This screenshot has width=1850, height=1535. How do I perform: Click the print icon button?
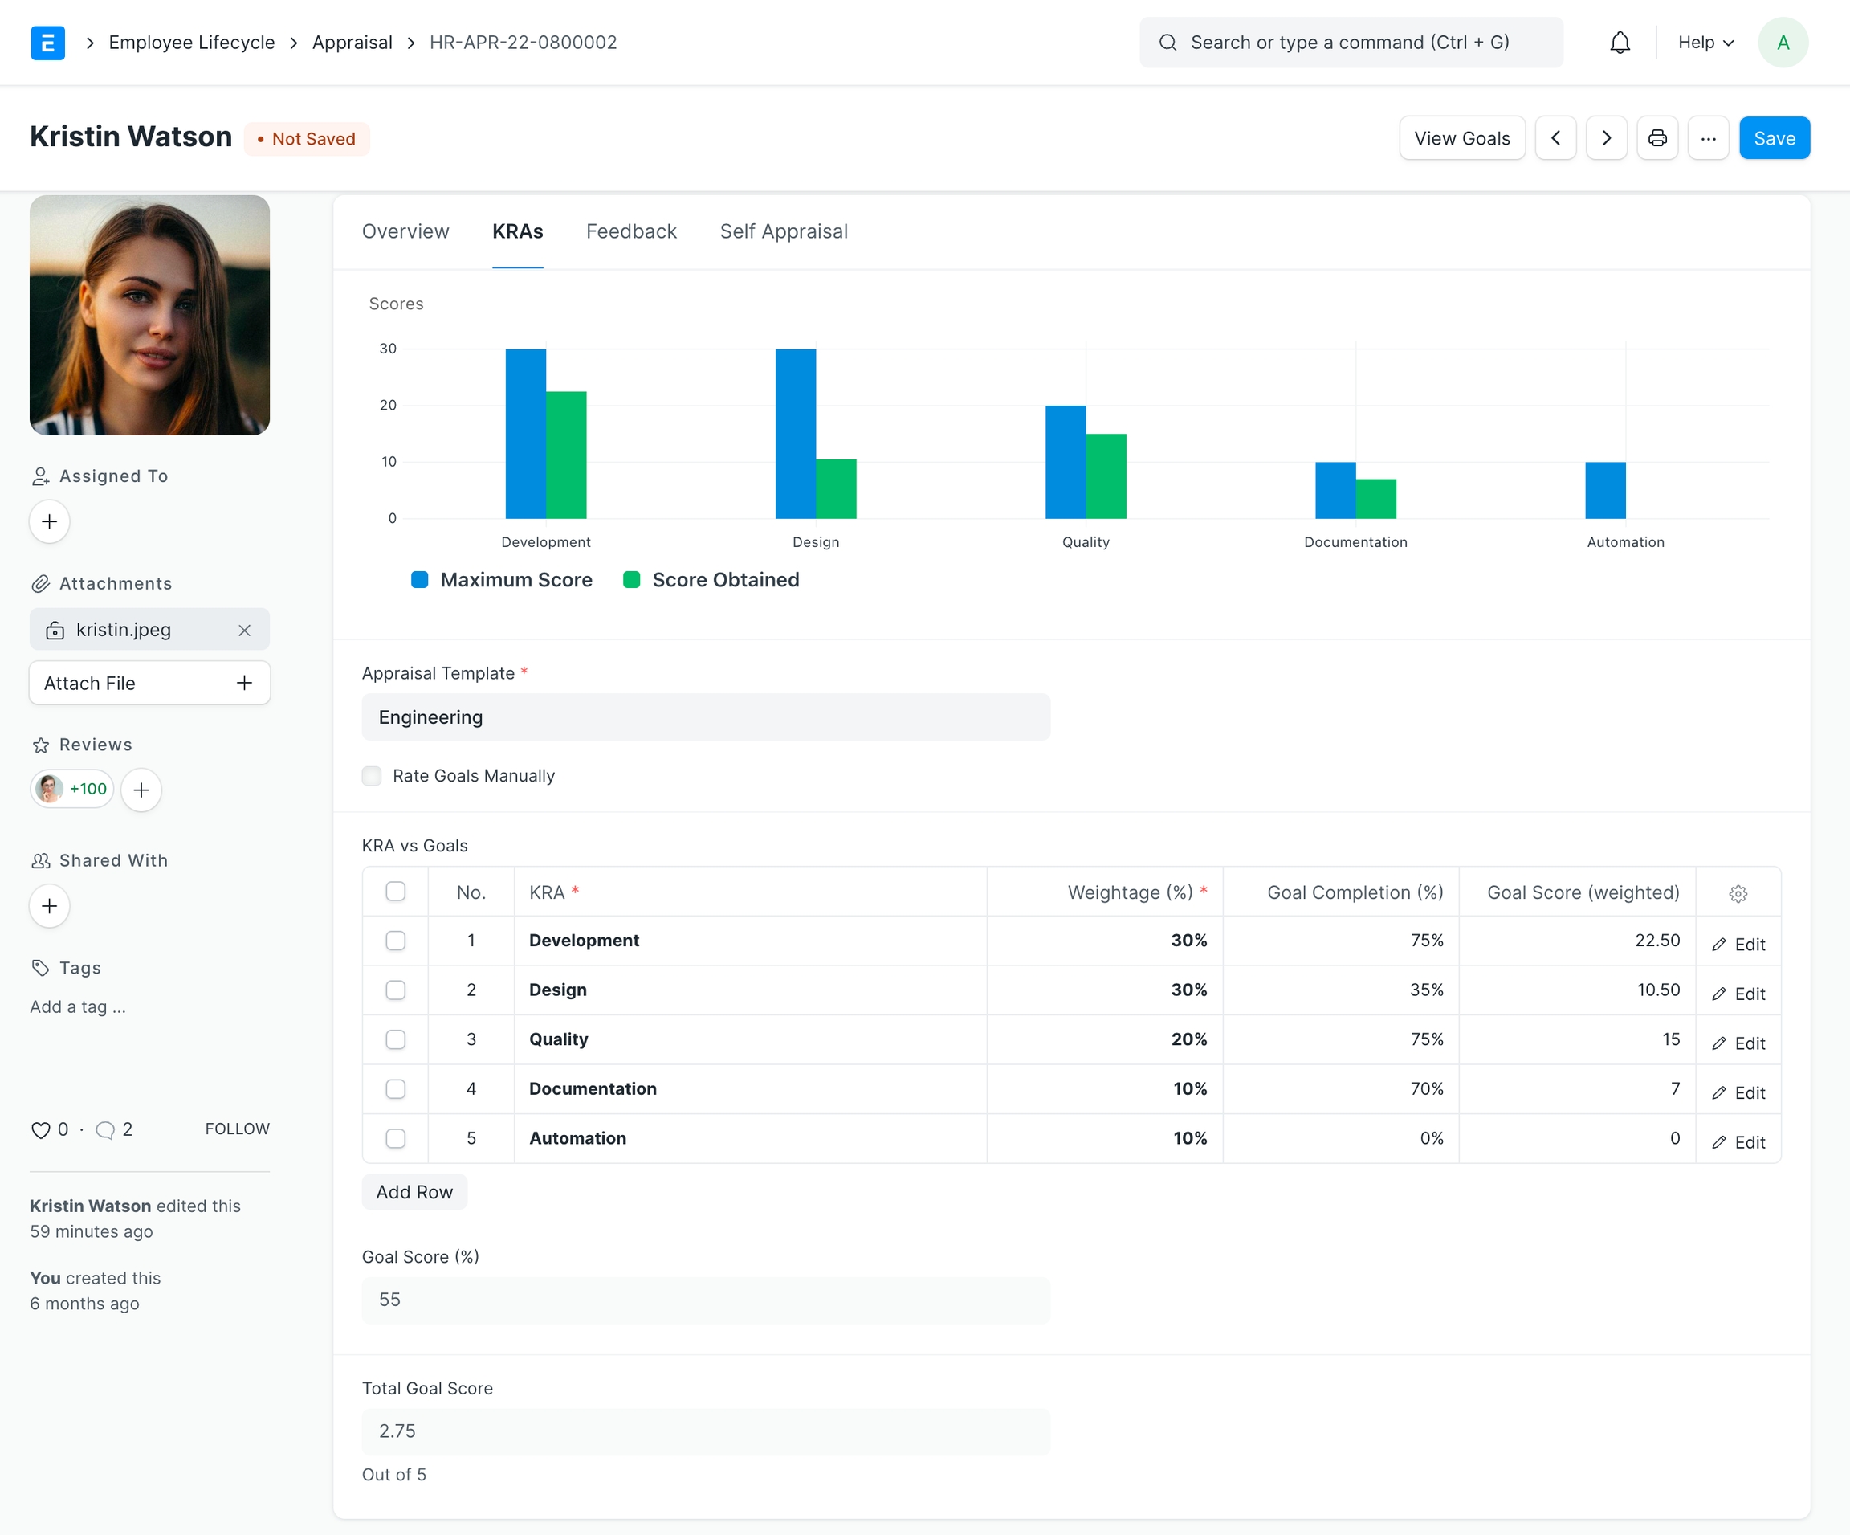(x=1657, y=138)
